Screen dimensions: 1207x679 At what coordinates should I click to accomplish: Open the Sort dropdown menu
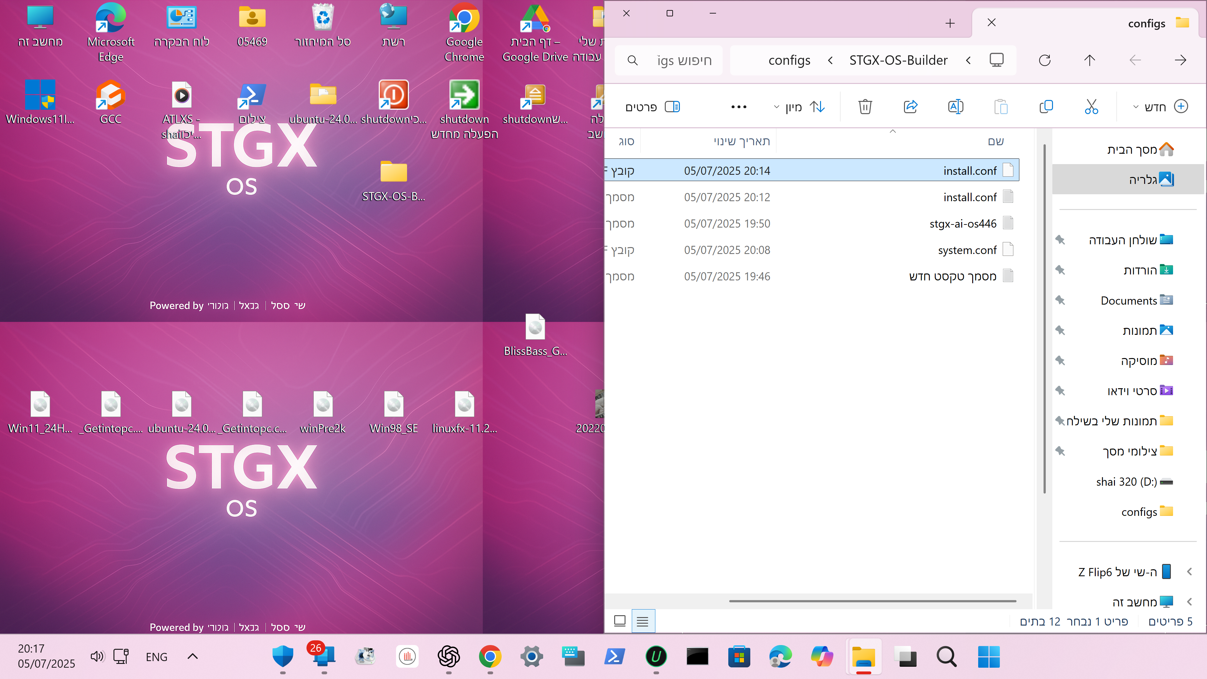[799, 107]
